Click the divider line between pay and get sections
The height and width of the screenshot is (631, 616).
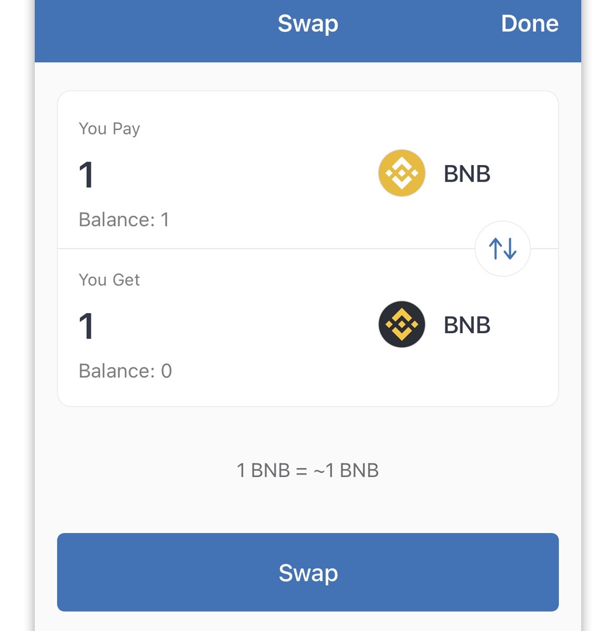[x=263, y=248]
